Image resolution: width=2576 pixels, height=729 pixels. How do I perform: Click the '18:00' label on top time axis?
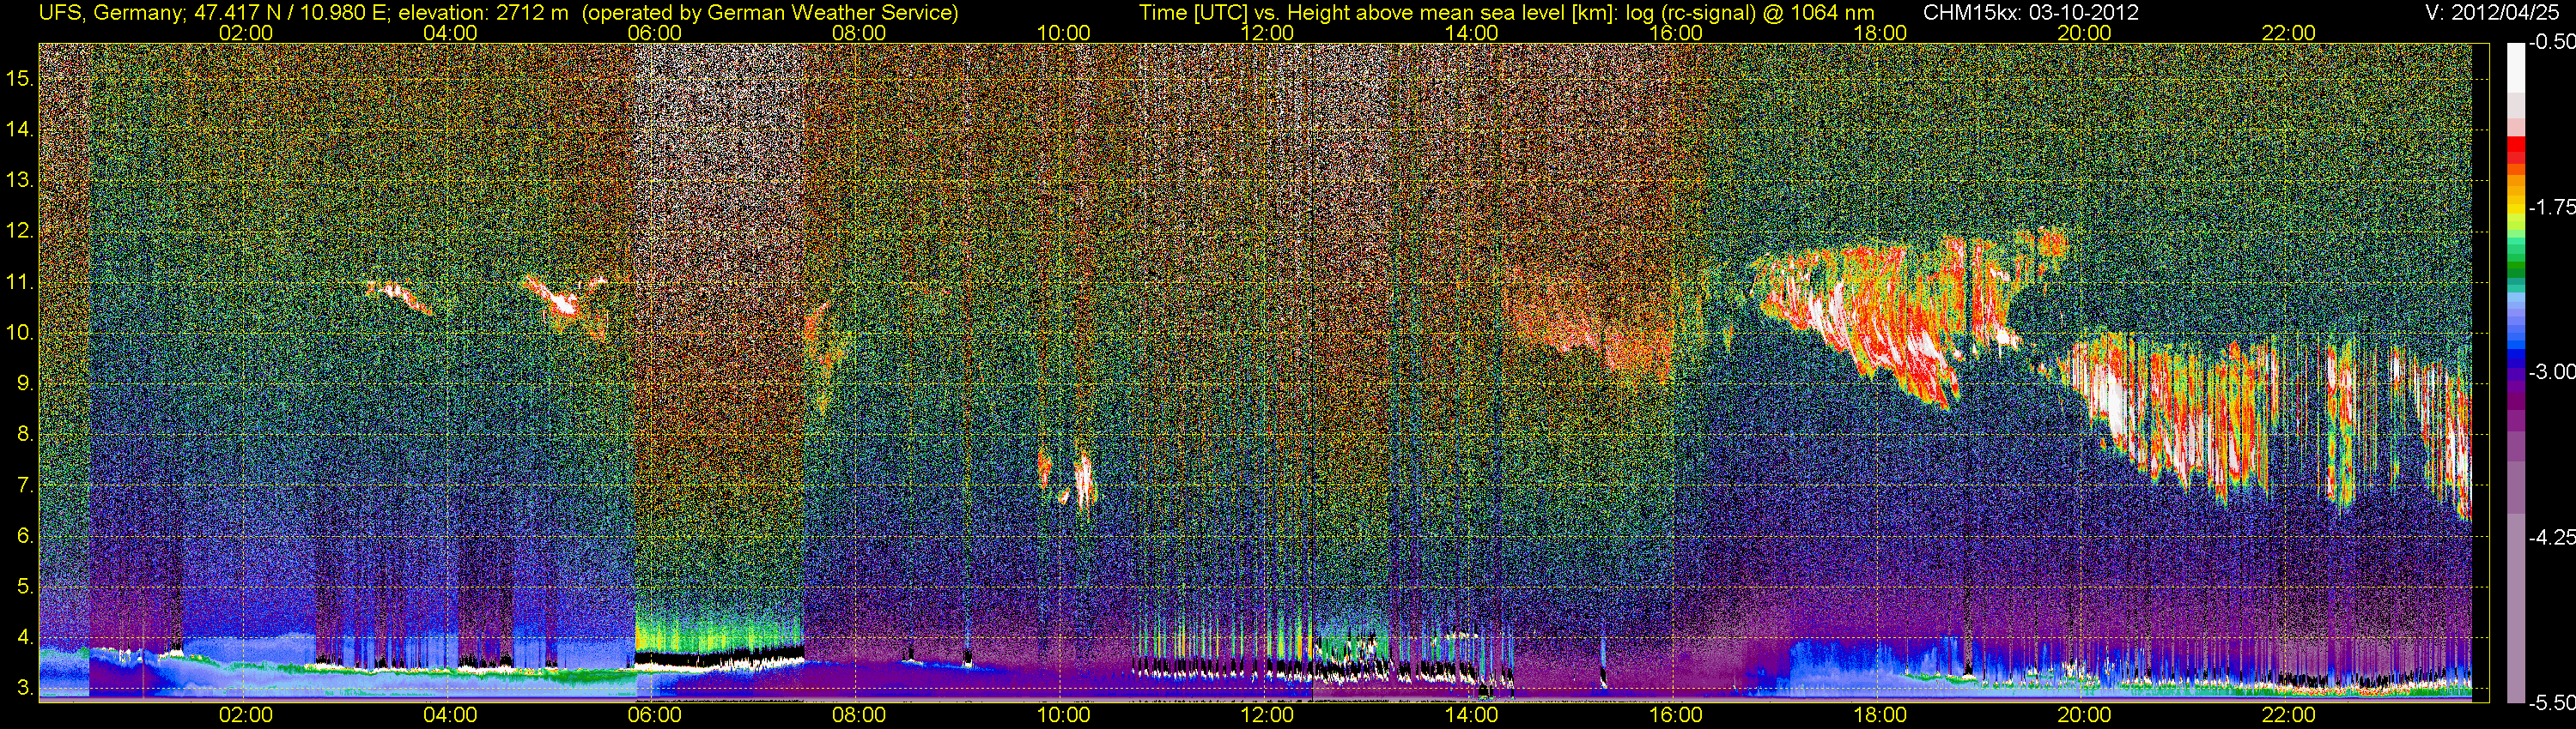(x=1880, y=33)
